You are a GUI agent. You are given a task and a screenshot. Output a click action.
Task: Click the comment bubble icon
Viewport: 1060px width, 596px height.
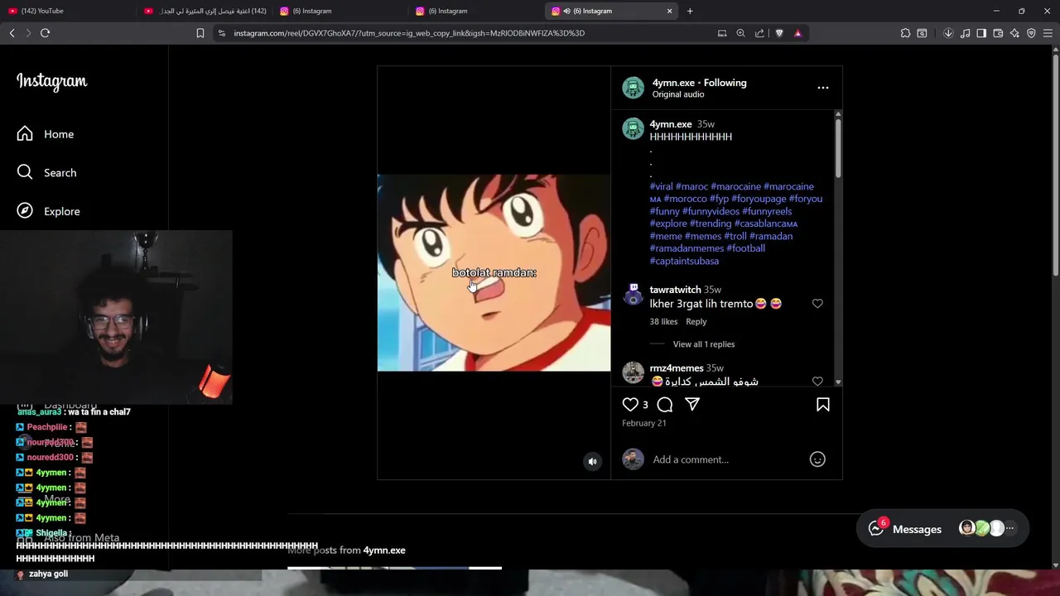point(664,405)
